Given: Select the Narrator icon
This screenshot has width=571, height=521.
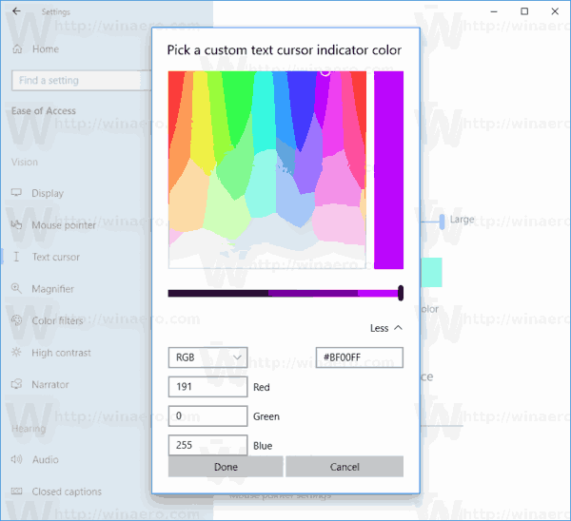Looking at the screenshot, I should click(16, 384).
